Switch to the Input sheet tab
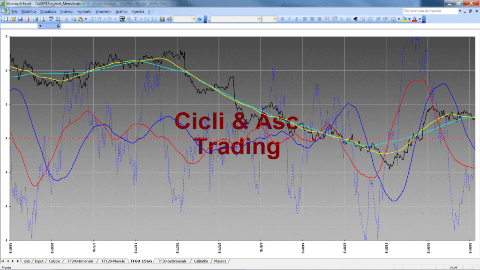The image size is (480, 270). 39,261
